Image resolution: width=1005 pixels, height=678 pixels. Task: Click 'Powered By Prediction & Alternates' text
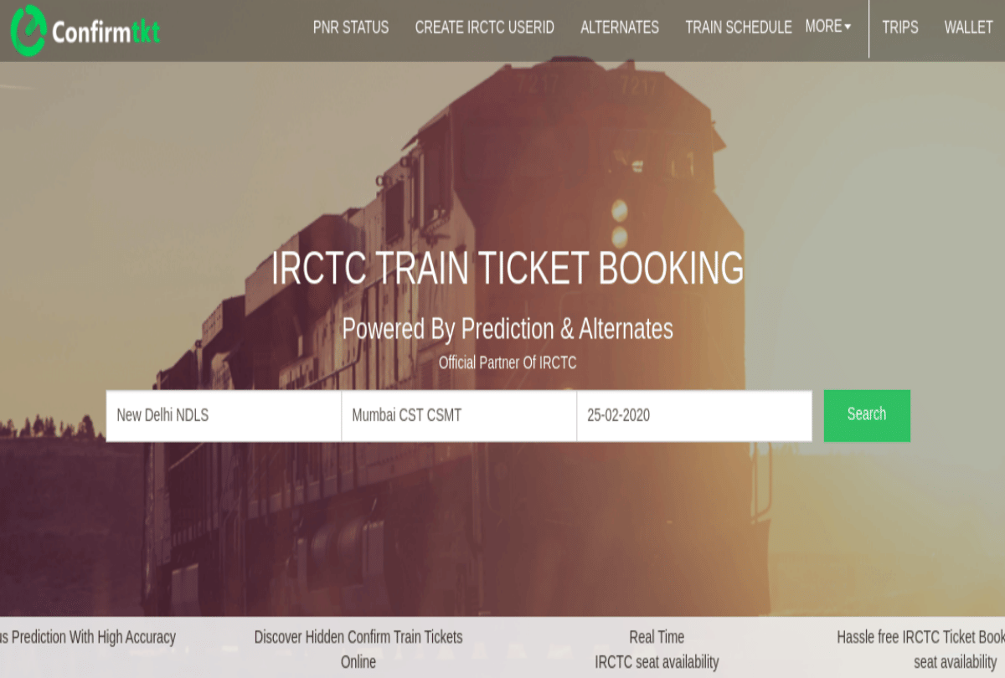pyautogui.click(x=508, y=329)
